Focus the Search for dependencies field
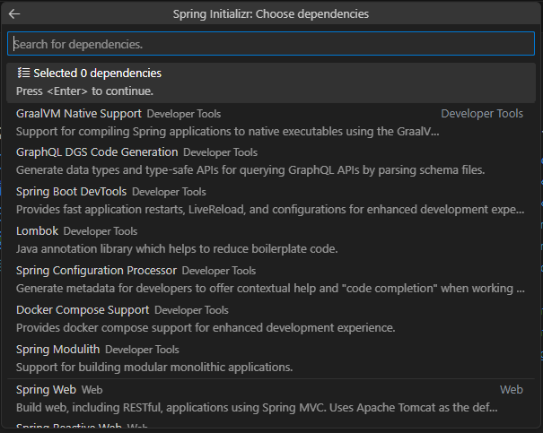Screen dimensions: 543x433 pos(269,44)
